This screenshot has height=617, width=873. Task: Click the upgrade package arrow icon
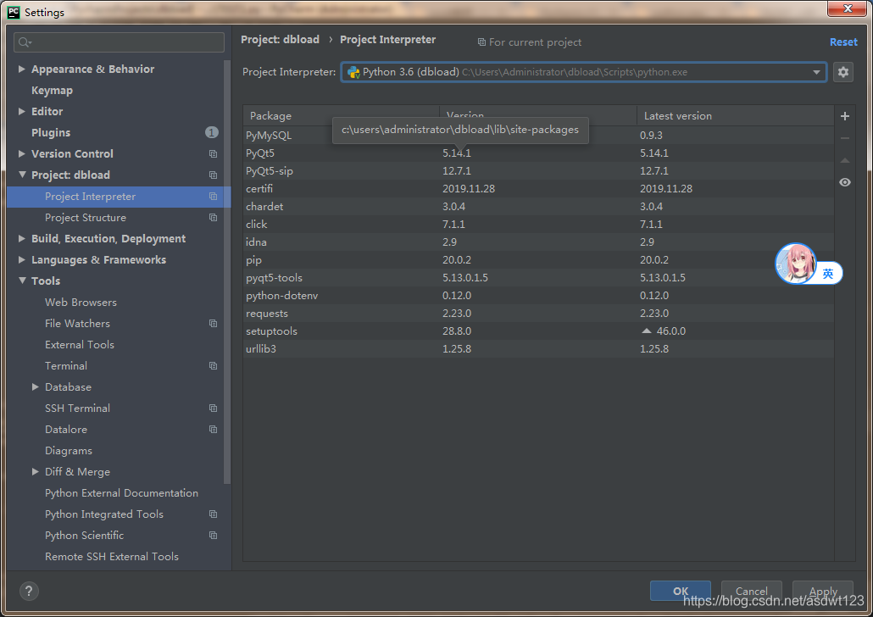click(844, 160)
